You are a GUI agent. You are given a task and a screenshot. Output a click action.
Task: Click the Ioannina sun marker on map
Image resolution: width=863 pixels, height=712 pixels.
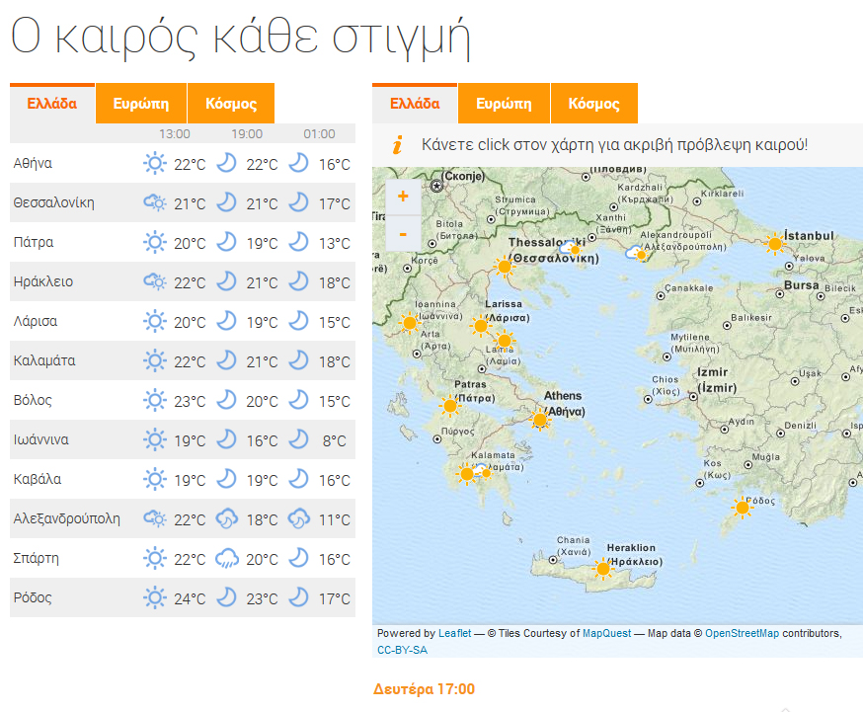(x=409, y=322)
